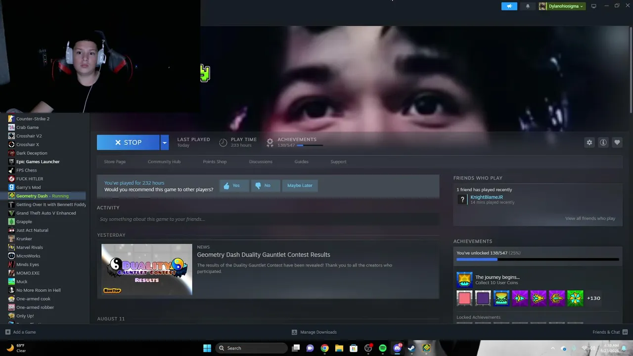The height and width of the screenshot is (356, 633).
Task: Click the Big Picture mode monitor icon
Action: (x=593, y=6)
